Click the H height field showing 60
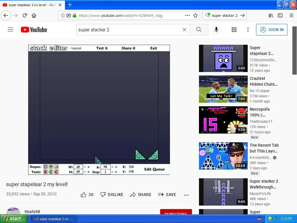Image resolution: width=297 pixels, height=223 pixels. [x=78, y=172]
